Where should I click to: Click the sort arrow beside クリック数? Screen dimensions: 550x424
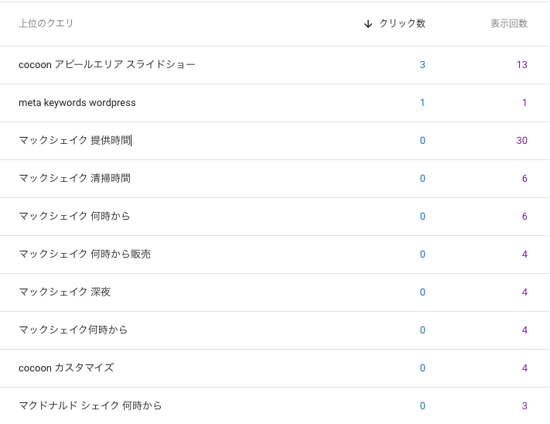click(368, 24)
